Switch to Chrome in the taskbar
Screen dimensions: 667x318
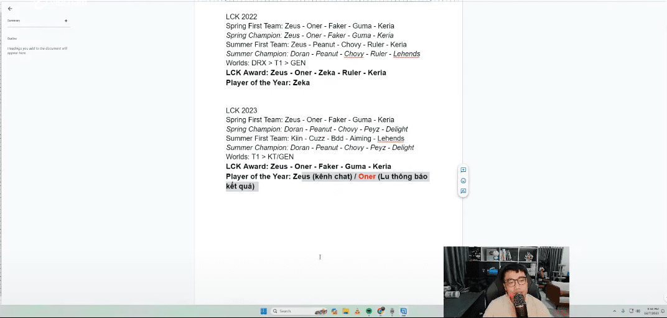pyautogui.click(x=381, y=311)
